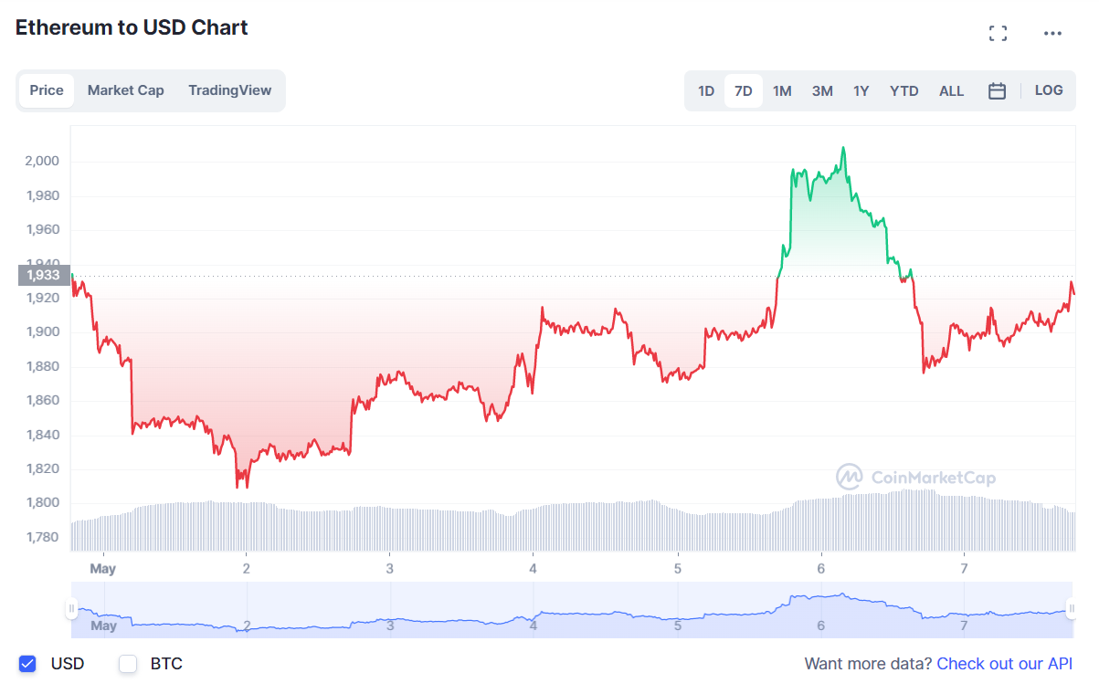
Task: Select the 7D time range
Action: pos(744,91)
